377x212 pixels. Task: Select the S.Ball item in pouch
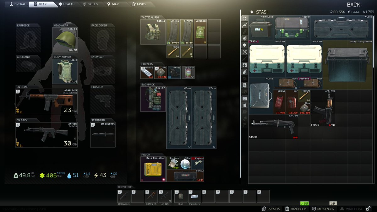(x=185, y=163)
